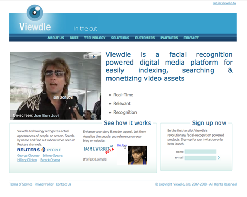This screenshot has height=197, width=247.
Task: Click the play arrow on the video
Action: [x=94, y=57]
